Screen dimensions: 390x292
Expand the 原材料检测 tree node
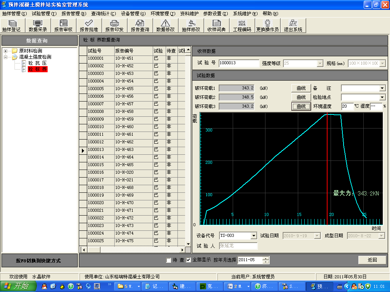(x=6, y=51)
